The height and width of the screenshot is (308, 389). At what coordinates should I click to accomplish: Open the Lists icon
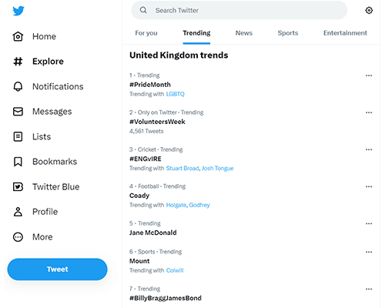tap(18, 136)
